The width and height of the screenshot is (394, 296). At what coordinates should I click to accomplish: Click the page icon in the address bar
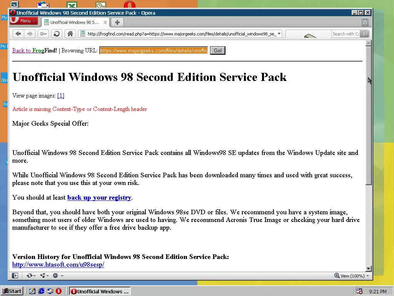click(x=83, y=34)
